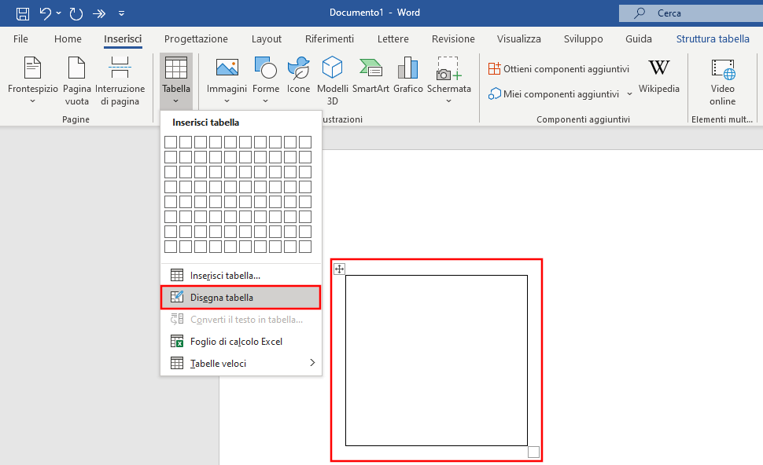Click the table move handle

[x=339, y=269]
